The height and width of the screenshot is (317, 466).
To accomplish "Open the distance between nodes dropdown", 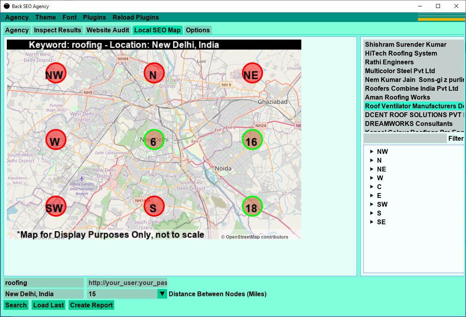I will pyautogui.click(x=162, y=294).
